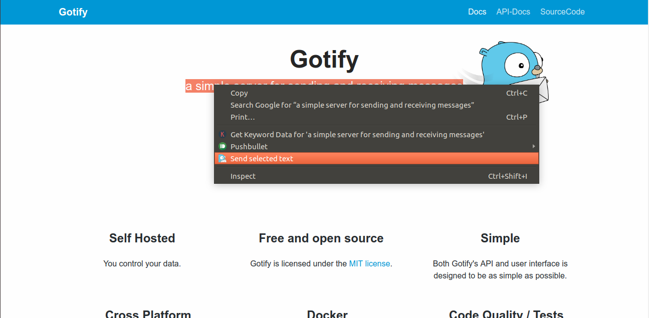Open the Pushbullet menu entry

[x=376, y=146]
